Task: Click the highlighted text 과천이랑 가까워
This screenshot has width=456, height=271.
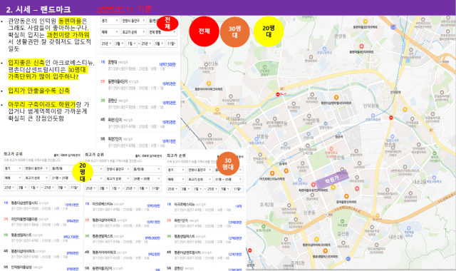Action: click(68, 35)
